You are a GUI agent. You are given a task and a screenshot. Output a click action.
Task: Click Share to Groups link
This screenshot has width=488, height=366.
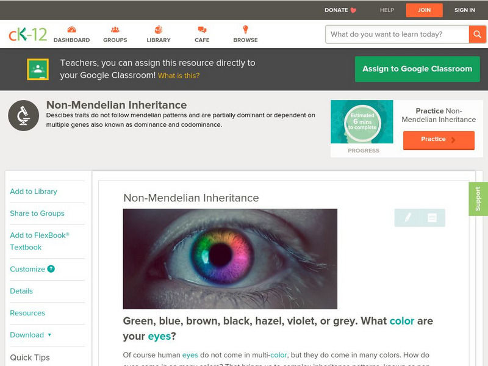(x=37, y=213)
